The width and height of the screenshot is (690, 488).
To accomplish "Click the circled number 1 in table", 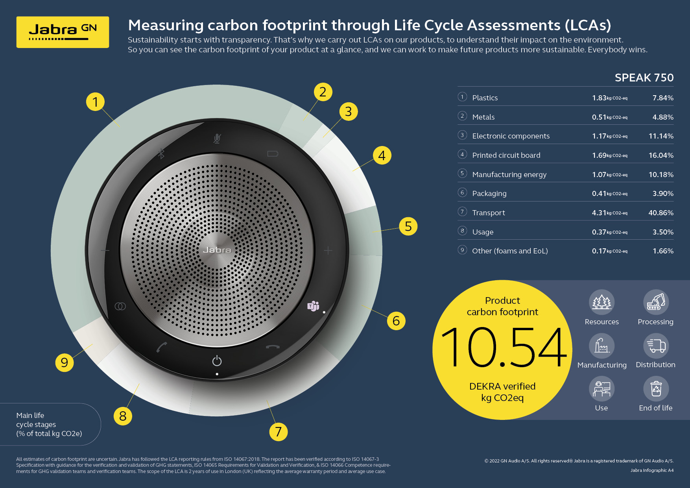I will 462,97.
